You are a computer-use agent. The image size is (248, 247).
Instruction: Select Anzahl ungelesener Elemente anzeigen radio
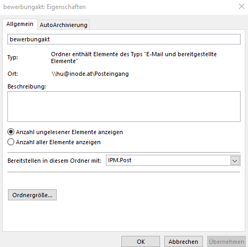tap(11, 132)
